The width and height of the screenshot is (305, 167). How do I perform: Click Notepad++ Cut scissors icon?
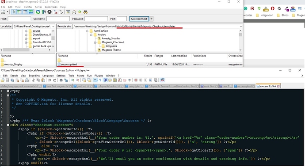pyautogui.click(x=33, y=80)
